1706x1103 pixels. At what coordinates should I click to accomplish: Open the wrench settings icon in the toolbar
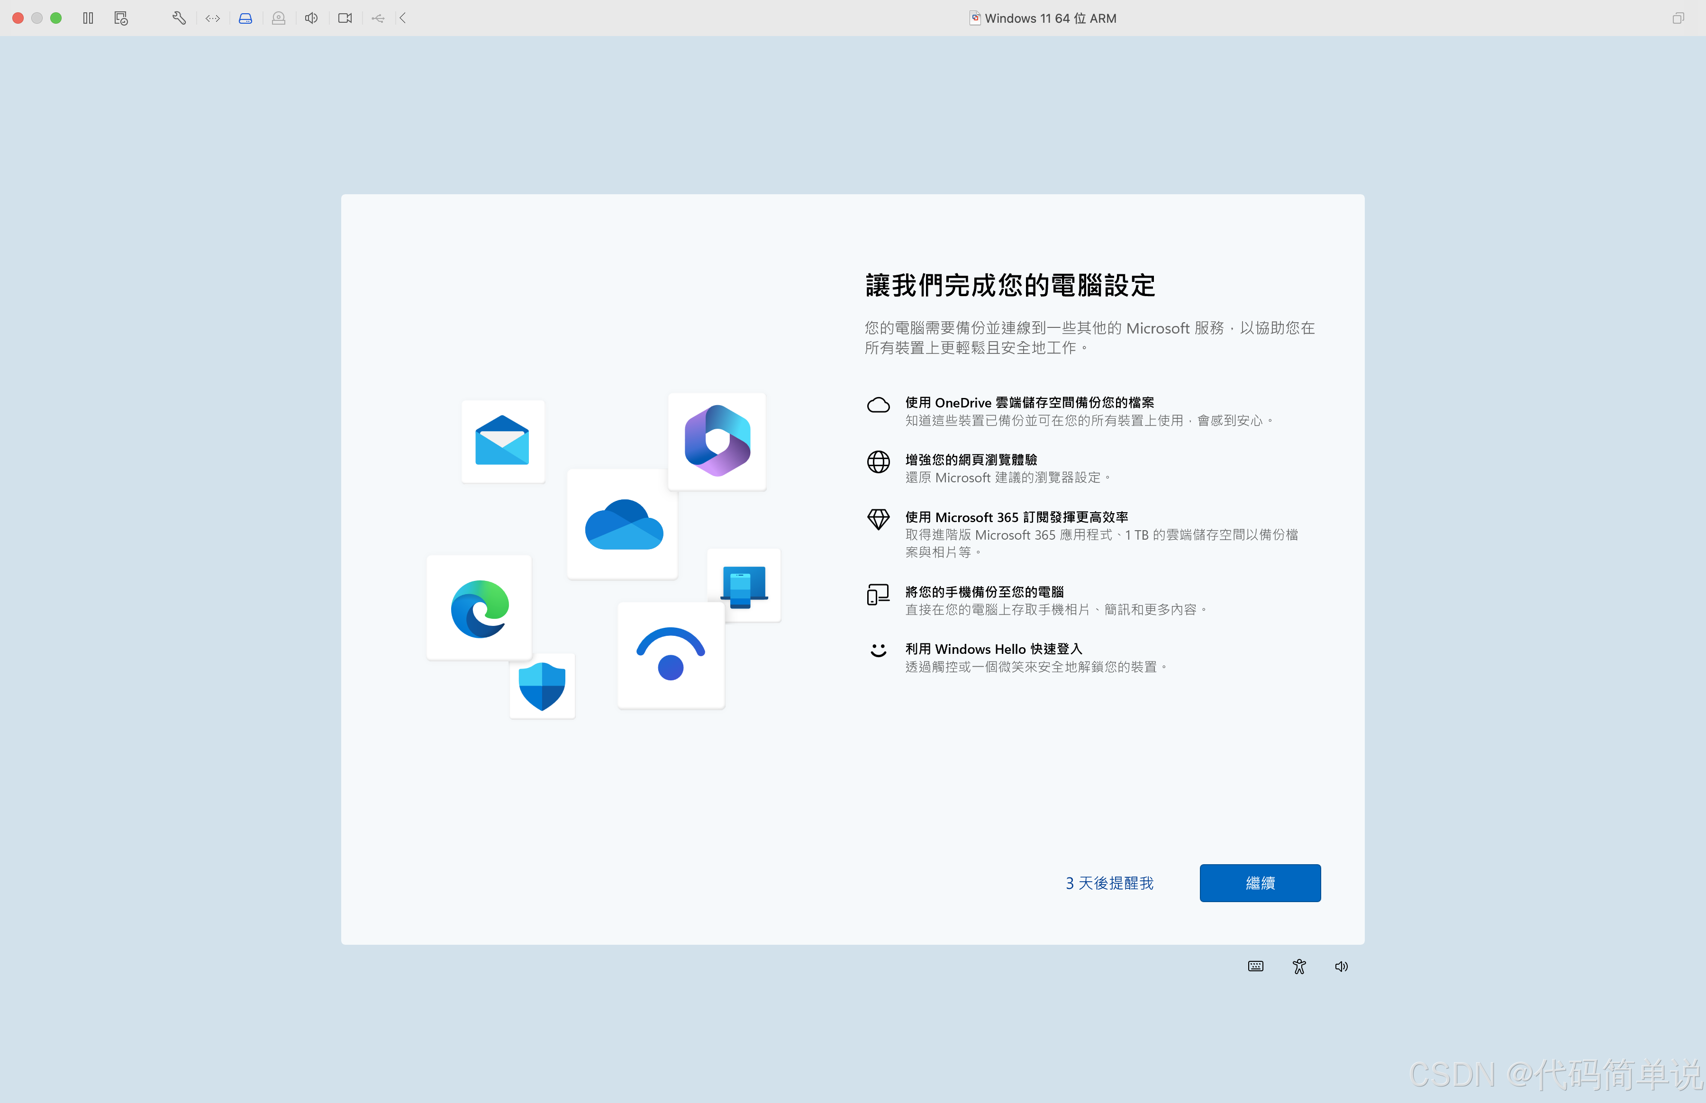(179, 18)
